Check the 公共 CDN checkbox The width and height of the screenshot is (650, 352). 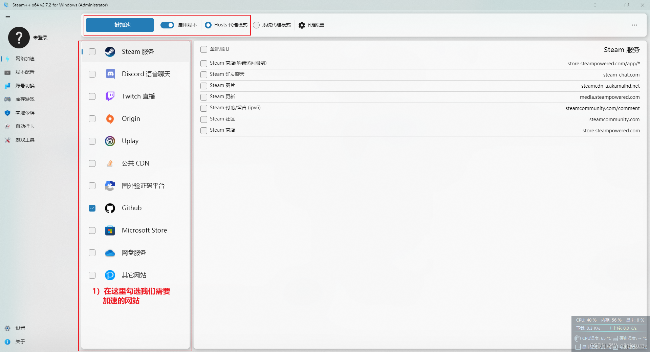point(92,163)
